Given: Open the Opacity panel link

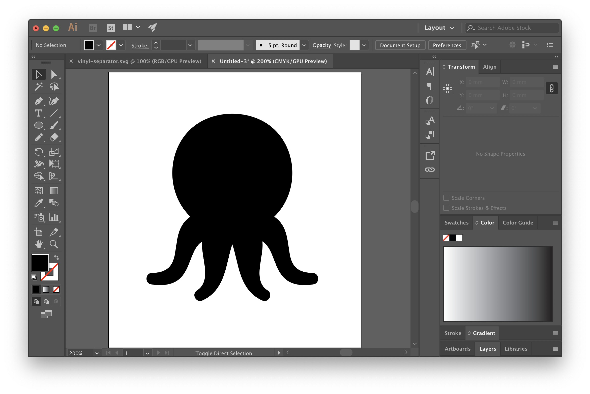Looking at the screenshot, I should tap(322, 45).
